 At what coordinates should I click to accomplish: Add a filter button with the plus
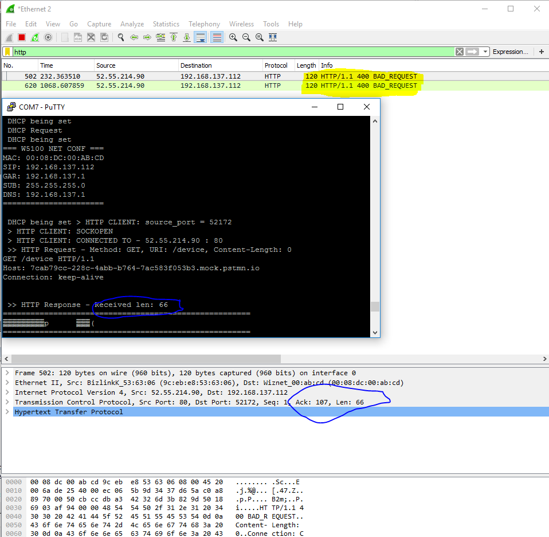coord(542,52)
